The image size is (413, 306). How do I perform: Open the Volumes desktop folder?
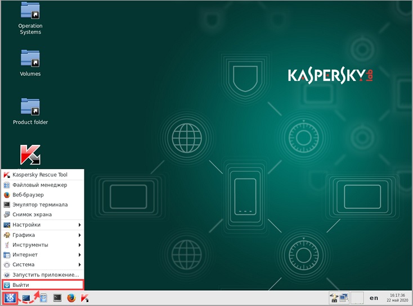[x=30, y=63]
